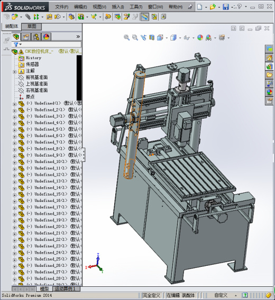Expand the Undefined_5<1> component node

(x=15, y=130)
